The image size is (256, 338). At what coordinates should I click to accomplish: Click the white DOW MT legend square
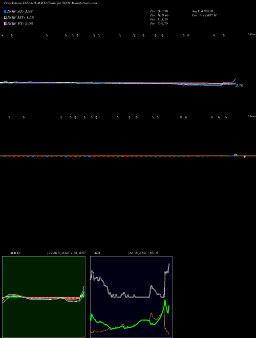pos(5,18)
